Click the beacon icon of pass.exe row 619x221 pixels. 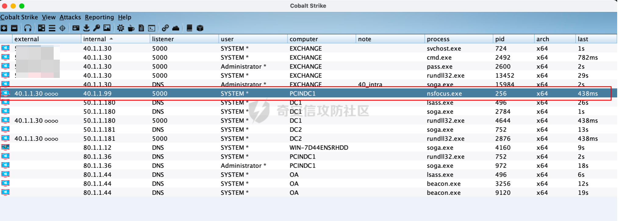5,66
